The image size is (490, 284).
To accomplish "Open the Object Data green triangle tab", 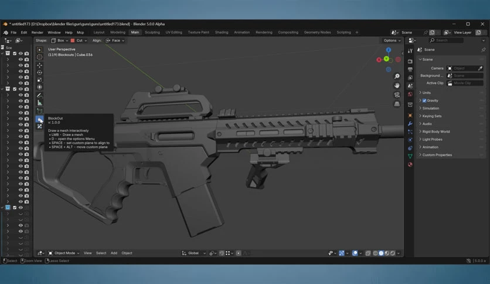I will (410, 156).
